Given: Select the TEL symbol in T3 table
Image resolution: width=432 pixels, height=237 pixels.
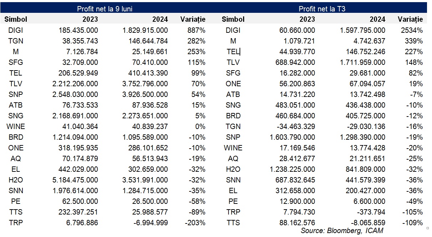Looking at the screenshot, I should point(233,52).
